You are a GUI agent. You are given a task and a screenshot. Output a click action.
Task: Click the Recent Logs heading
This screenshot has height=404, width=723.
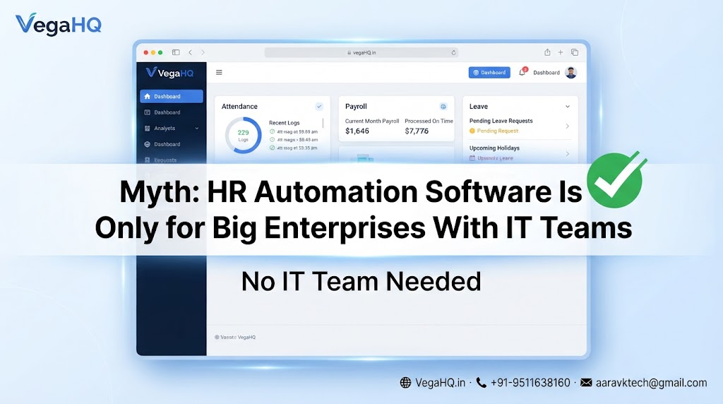click(284, 123)
